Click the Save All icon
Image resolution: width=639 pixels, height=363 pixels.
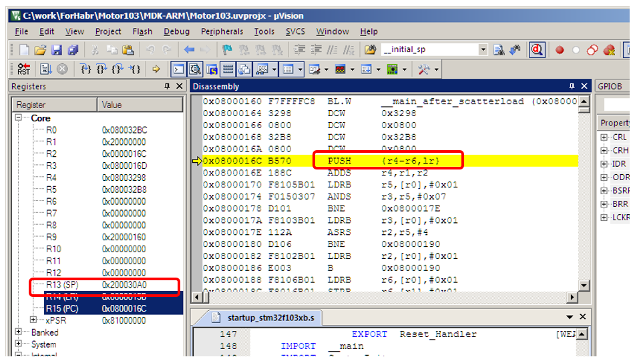click(73, 49)
